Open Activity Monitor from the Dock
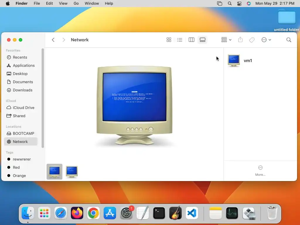 232,213
